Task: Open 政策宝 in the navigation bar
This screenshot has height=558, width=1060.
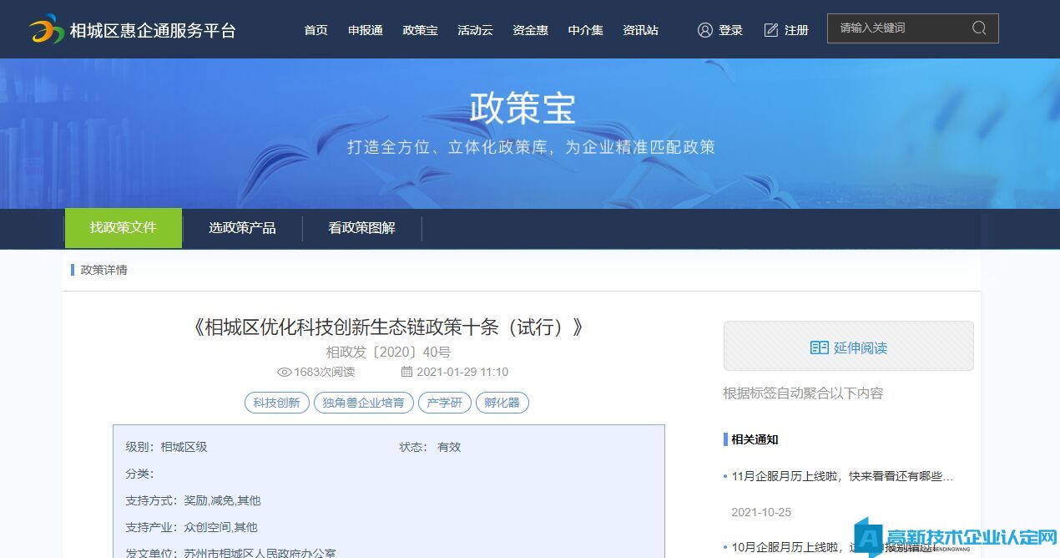Action: pos(420,30)
